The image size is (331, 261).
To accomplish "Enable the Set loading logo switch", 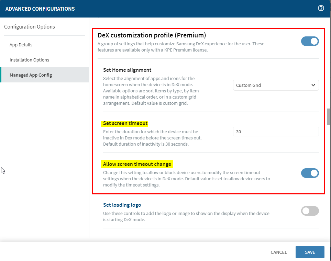I will (310, 211).
